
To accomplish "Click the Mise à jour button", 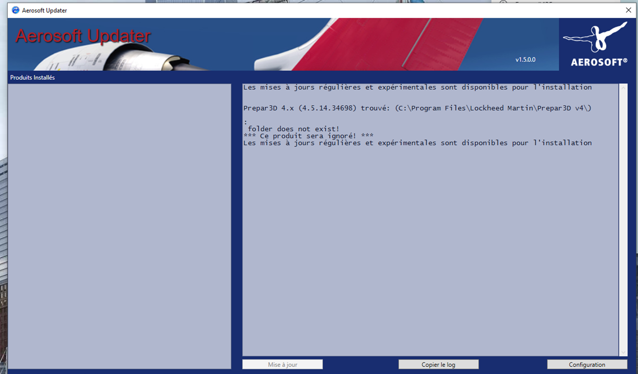I will pyautogui.click(x=282, y=364).
